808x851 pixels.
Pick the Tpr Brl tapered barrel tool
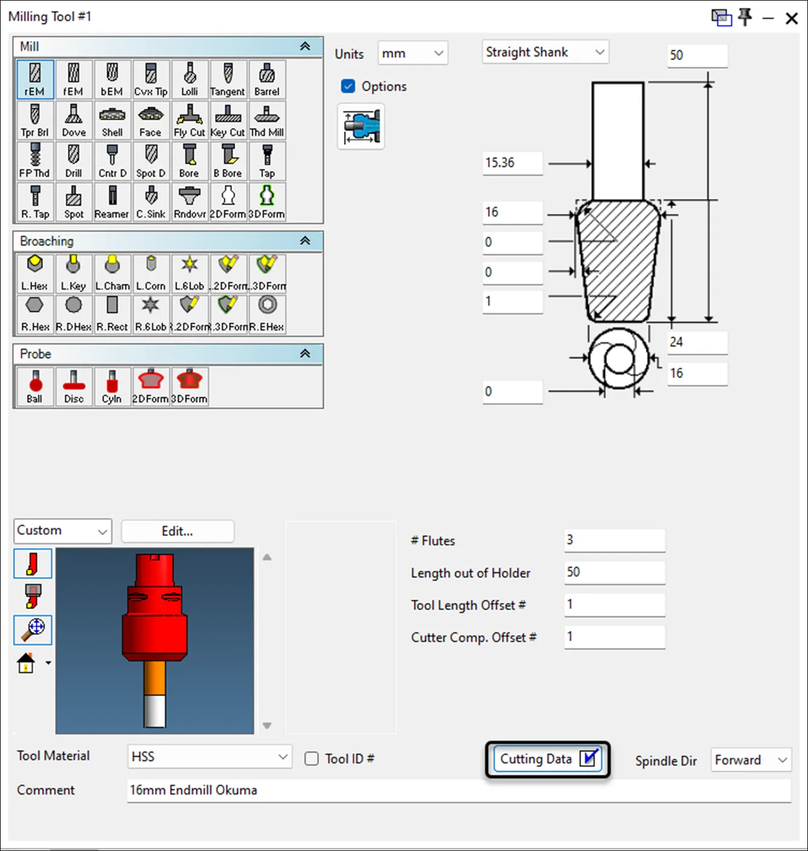tap(35, 120)
